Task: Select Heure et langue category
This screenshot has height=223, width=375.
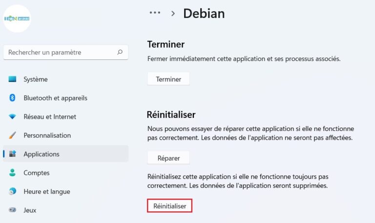Action: point(46,191)
